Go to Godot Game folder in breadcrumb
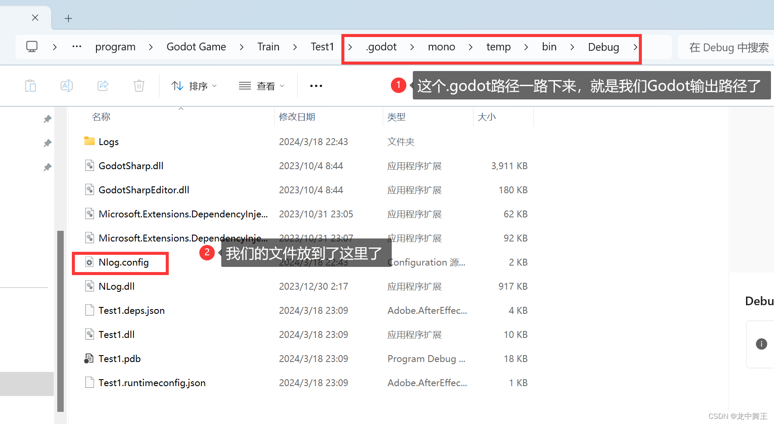 click(196, 47)
